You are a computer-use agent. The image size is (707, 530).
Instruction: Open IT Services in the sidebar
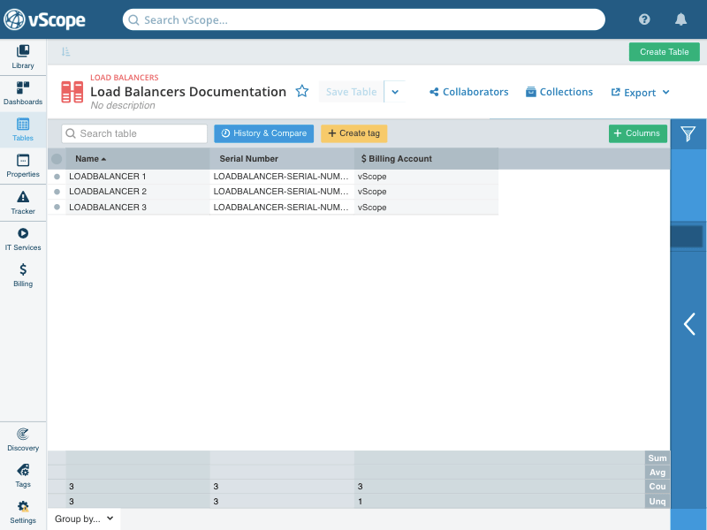tap(23, 239)
